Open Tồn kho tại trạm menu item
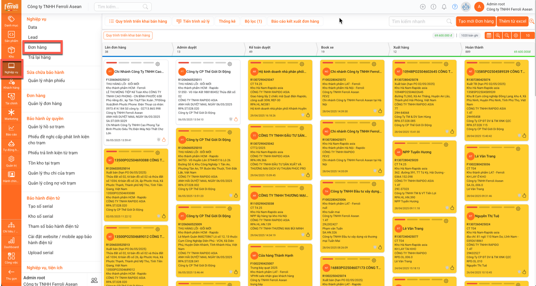The height and width of the screenshot is (286, 536). 44,163
